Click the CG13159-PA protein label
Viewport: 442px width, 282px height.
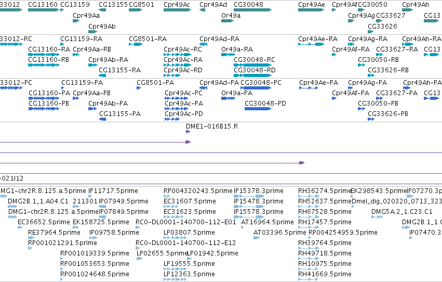click(82, 82)
